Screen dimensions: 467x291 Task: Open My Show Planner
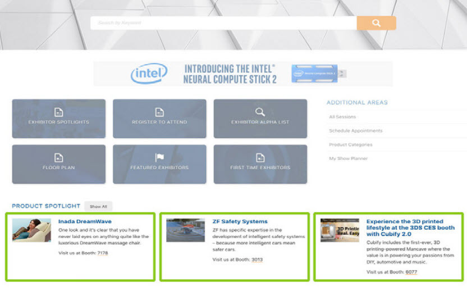point(348,159)
